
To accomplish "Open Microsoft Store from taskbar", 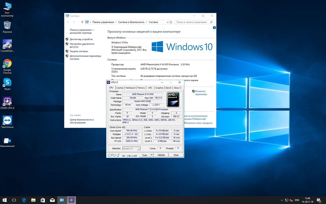I will pyautogui.click(x=43, y=200).
